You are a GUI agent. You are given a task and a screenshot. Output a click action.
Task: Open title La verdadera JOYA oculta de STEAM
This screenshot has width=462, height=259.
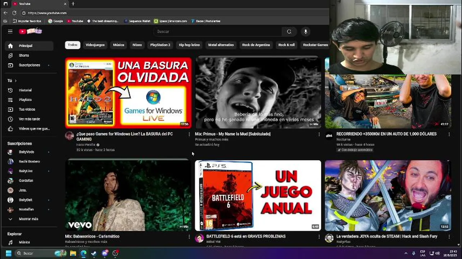[x=387, y=236]
